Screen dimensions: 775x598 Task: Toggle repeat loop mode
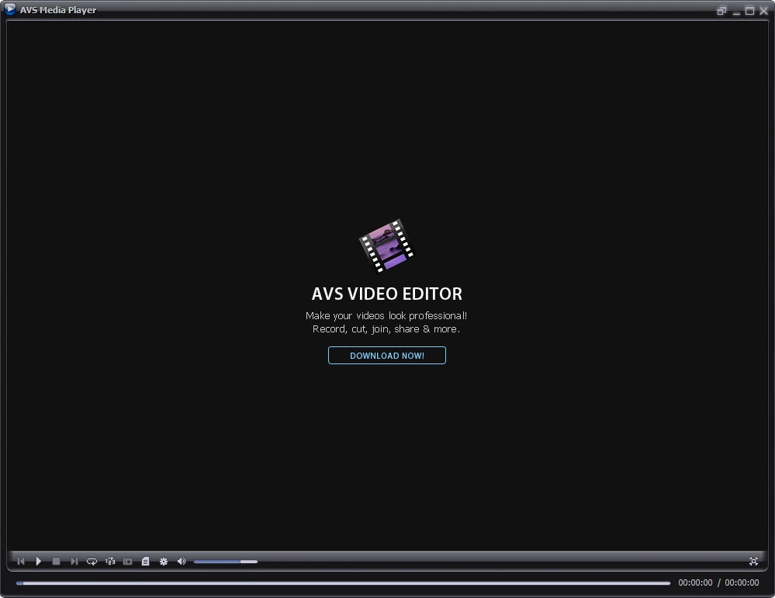pyautogui.click(x=92, y=561)
